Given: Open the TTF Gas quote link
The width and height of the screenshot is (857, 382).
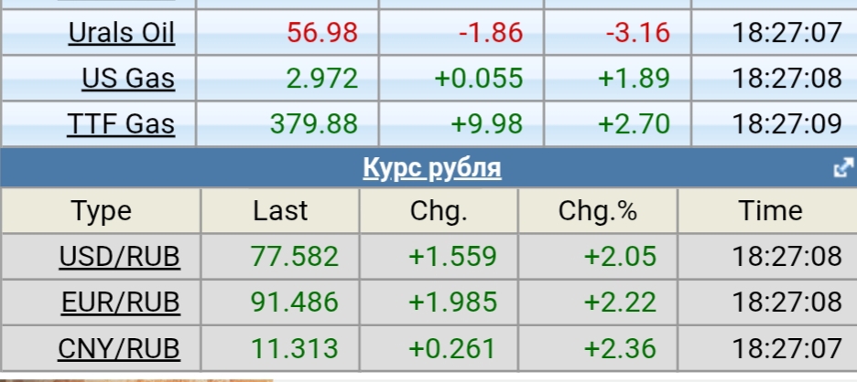Looking at the screenshot, I should pyautogui.click(x=121, y=123).
